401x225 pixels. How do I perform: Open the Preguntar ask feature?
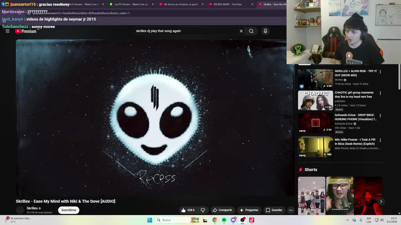click(x=249, y=210)
